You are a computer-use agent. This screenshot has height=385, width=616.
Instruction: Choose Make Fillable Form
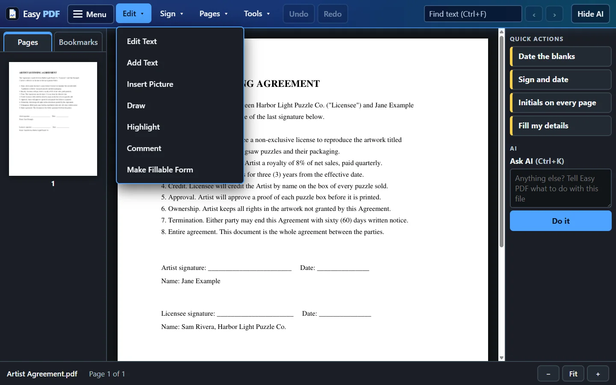[180, 170]
